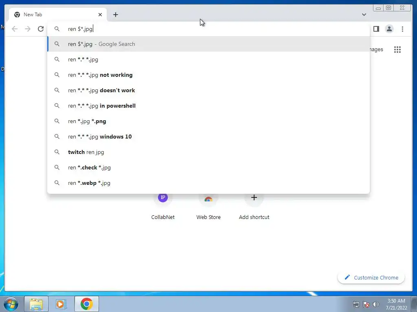Pick the 'twitch ren jpg' suggestion
Screen dimensions: 417x312
click(x=208, y=152)
